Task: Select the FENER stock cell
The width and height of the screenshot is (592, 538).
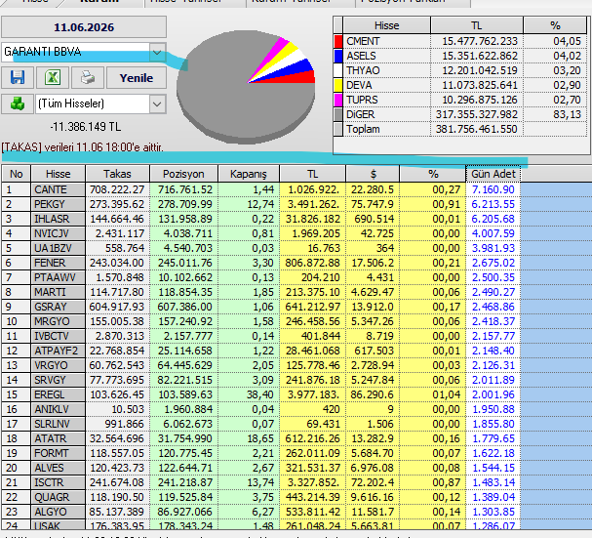Action: pos(59,263)
